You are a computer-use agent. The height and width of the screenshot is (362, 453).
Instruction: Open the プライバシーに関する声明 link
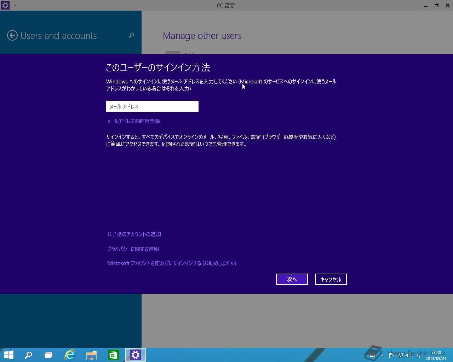point(133,249)
